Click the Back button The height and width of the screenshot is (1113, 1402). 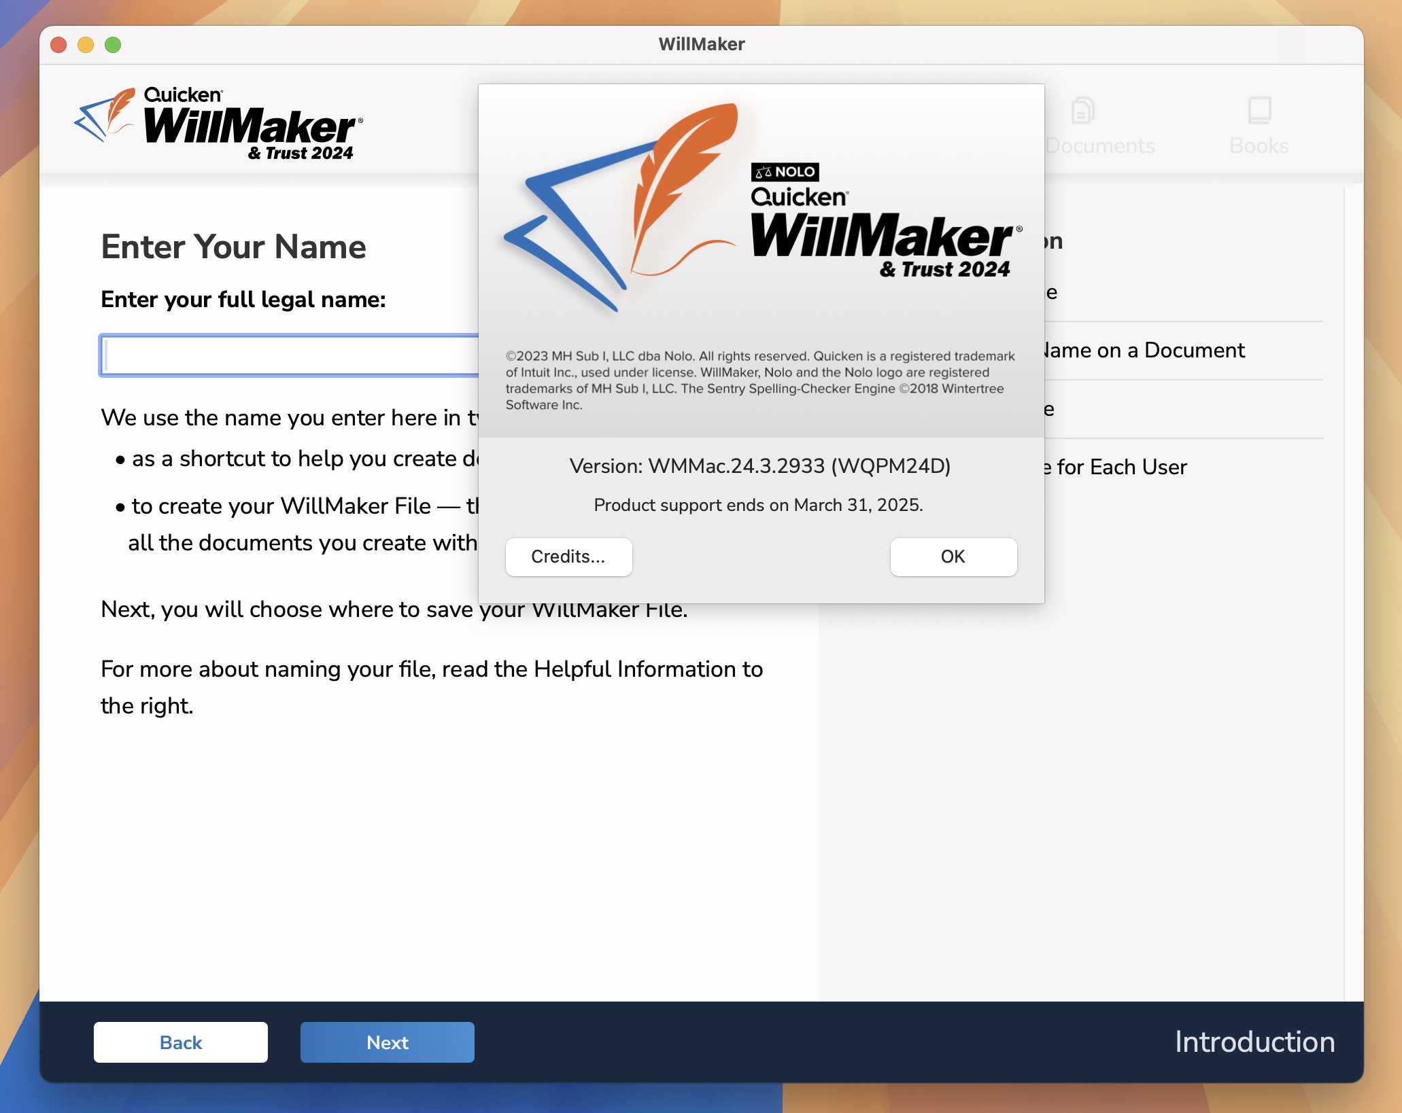click(x=181, y=1042)
